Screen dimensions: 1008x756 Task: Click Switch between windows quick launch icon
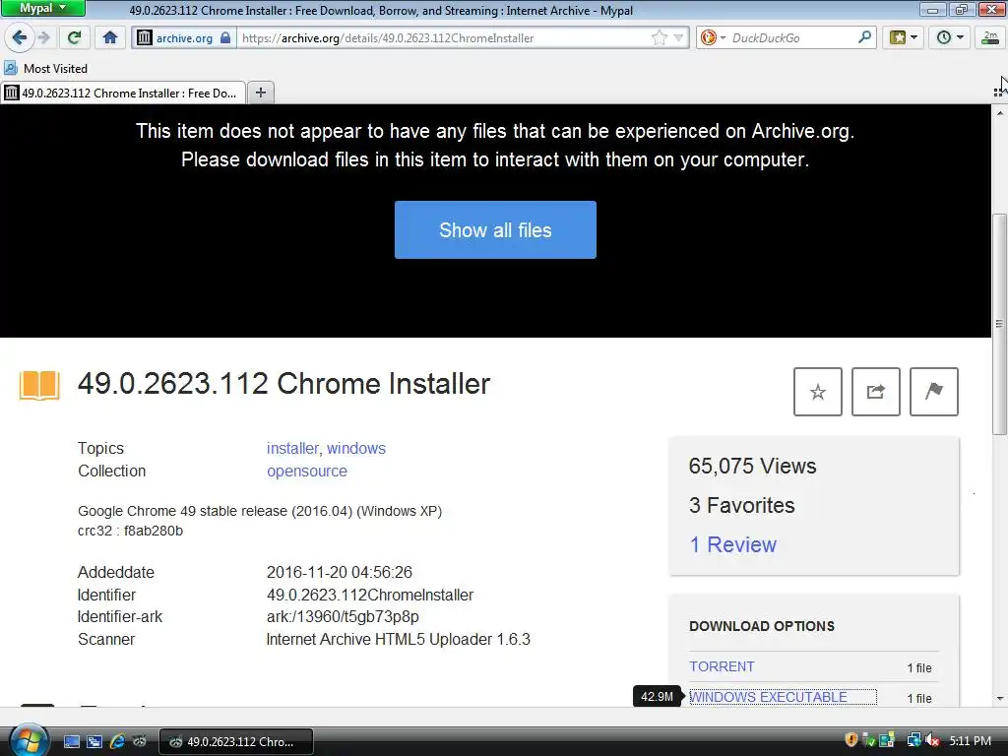pos(94,741)
